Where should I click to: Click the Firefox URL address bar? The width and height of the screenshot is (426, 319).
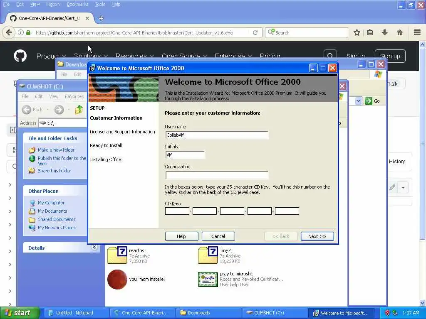[141, 32]
